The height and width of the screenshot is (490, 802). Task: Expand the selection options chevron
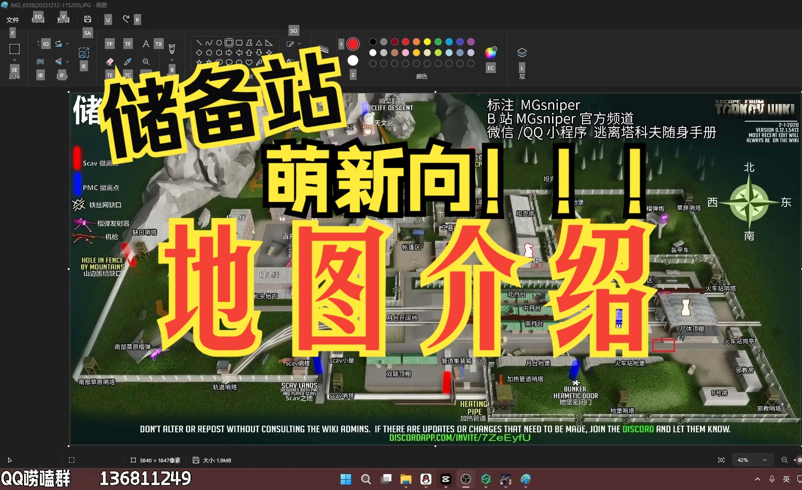(x=15, y=60)
